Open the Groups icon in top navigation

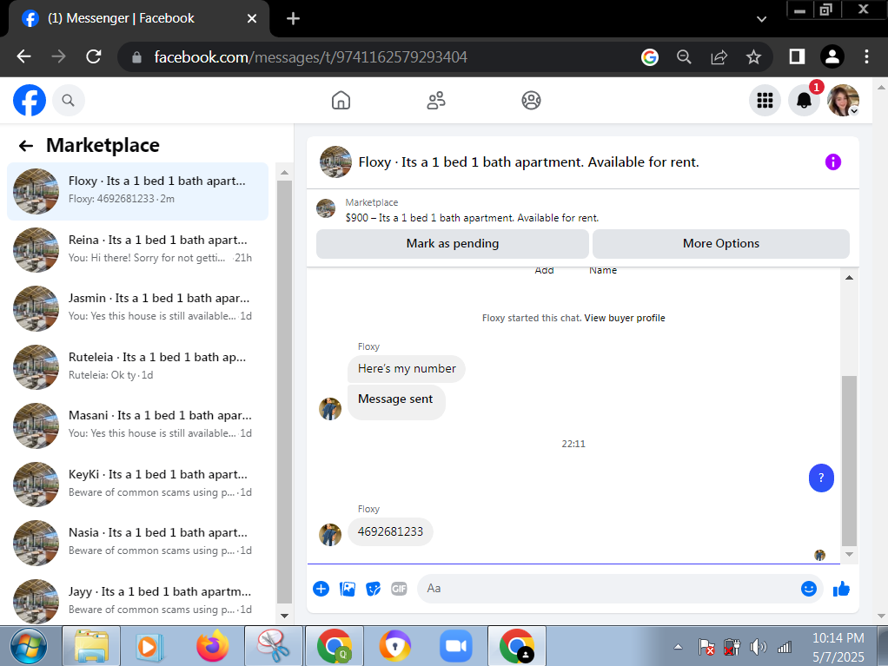(531, 100)
